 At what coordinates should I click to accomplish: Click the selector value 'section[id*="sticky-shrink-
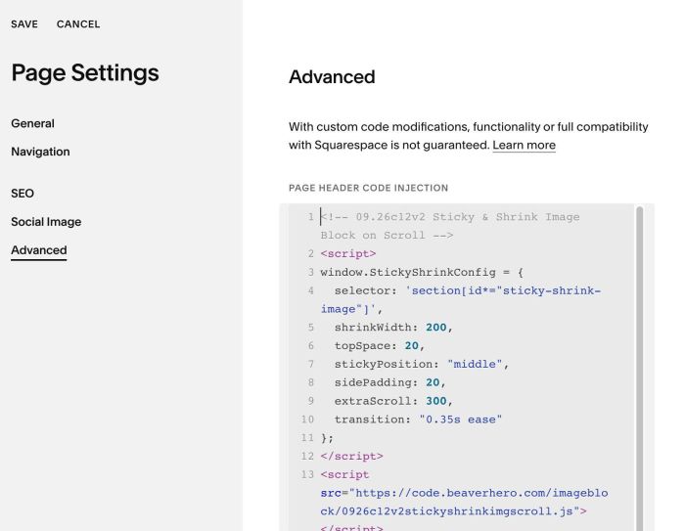503,290
